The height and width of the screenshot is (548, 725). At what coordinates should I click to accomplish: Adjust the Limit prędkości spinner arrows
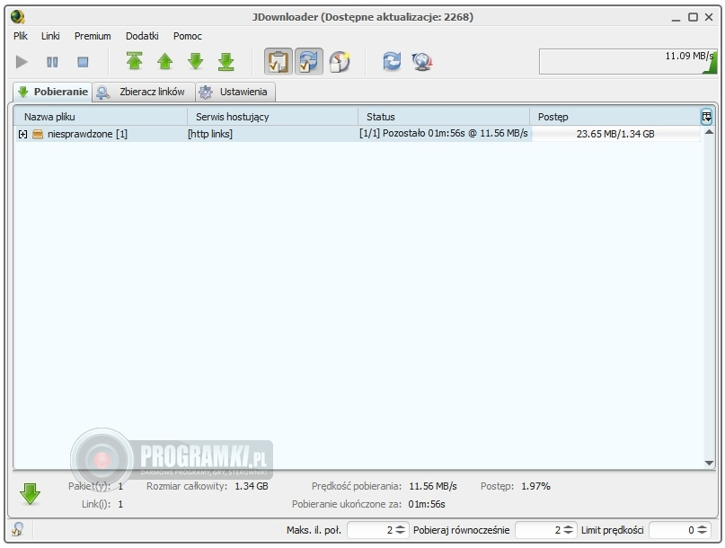pos(702,530)
